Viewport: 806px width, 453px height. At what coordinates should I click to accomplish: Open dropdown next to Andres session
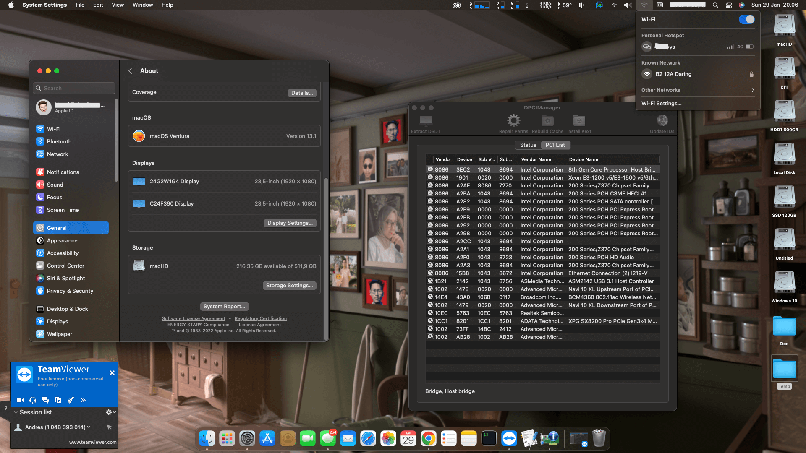[89, 427]
